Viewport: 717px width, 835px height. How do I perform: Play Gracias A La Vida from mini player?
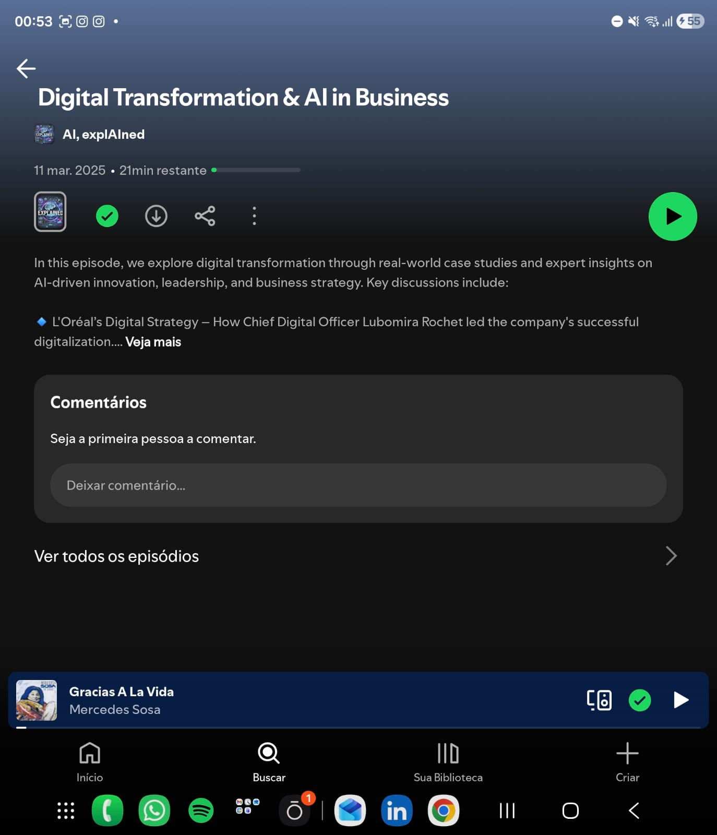[681, 700]
